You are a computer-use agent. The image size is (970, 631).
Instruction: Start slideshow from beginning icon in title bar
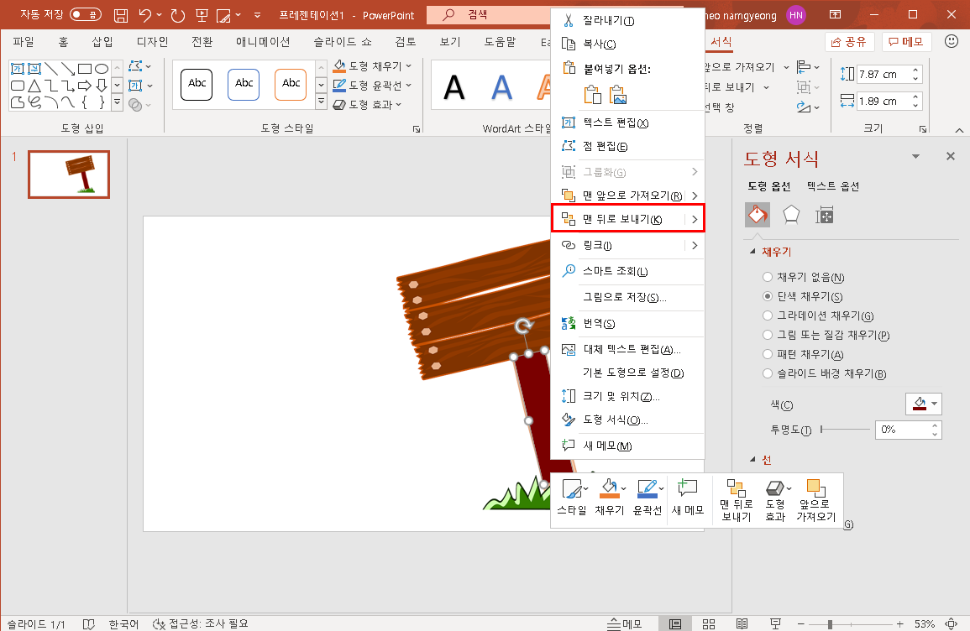tap(202, 15)
